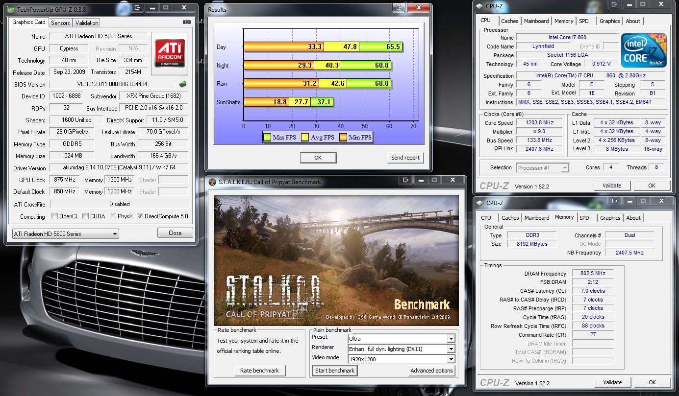Image resolution: width=679 pixels, height=396 pixels.
Task: Switch to the Sensors tab in GPU-Z
Action: click(60, 23)
